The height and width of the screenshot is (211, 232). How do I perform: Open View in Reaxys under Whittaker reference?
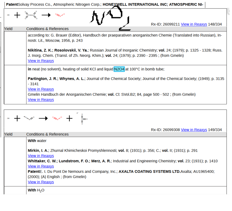41,166
